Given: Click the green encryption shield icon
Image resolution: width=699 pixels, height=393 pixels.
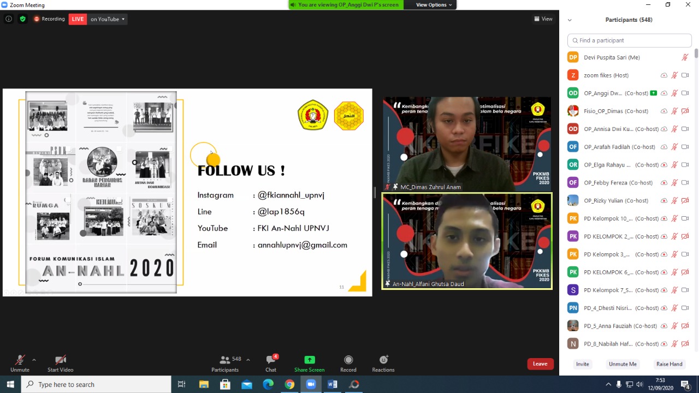Looking at the screenshot, I should coord(22,19).
